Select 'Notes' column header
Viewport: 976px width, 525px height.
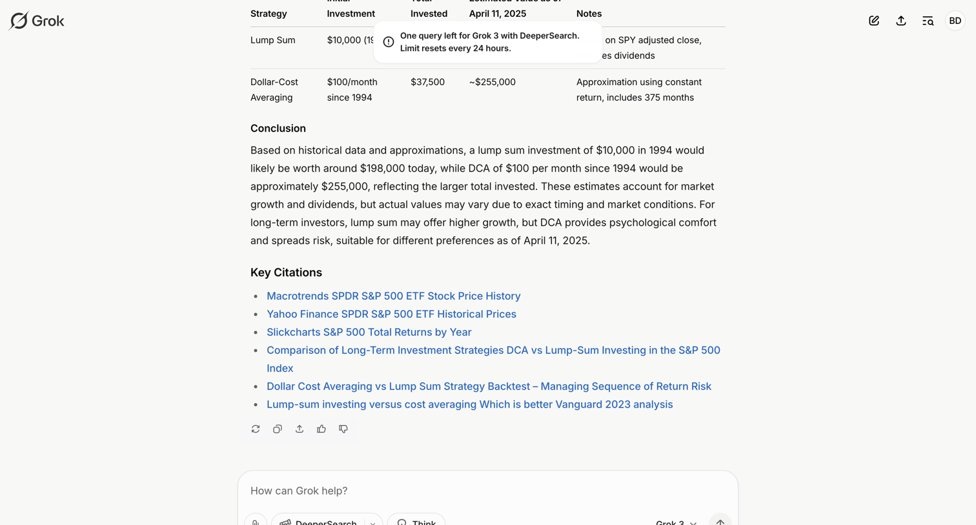pyautogui.click(x=589, y=14)
